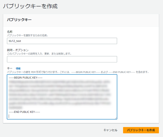The width and height of the screenshot is (163, 137).
Task: Click the description helper text about 入力、更新
Action: click(39, 54)
